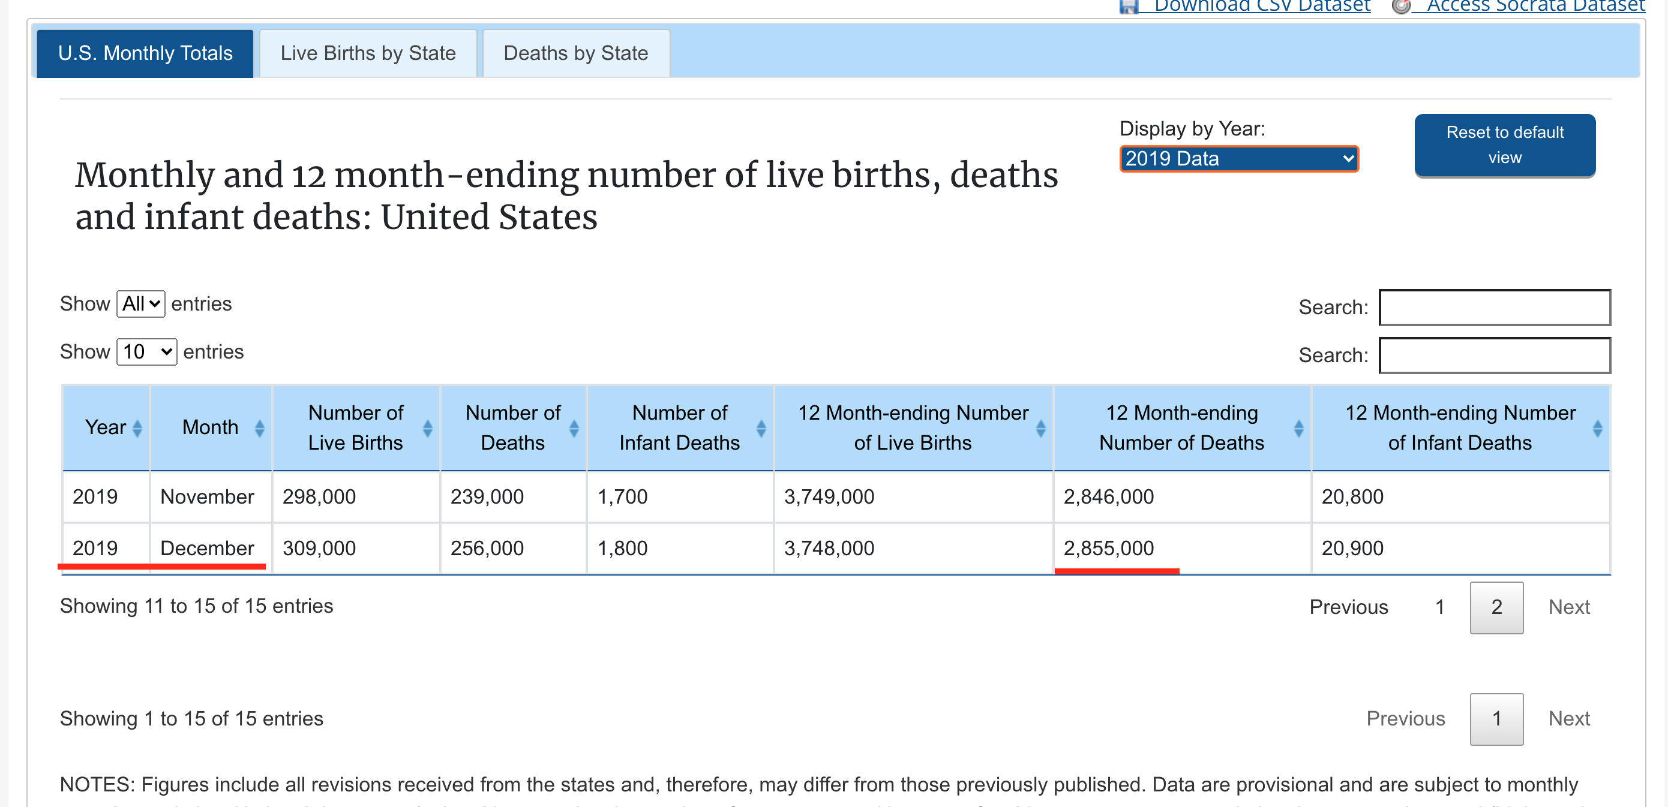Viewport: 1668px width, 807px height.
Task: Sort Number of Infant Deaths column
Action: point(760,427)
